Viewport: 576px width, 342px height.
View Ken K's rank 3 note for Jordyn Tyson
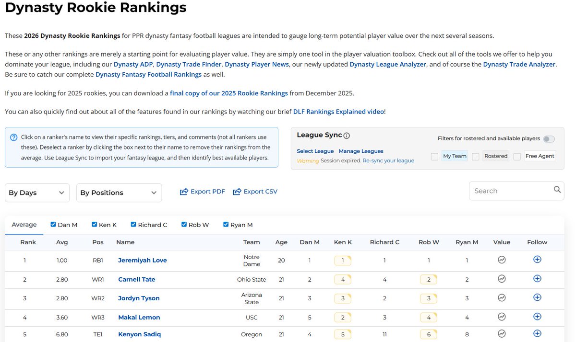coord(343,298)
